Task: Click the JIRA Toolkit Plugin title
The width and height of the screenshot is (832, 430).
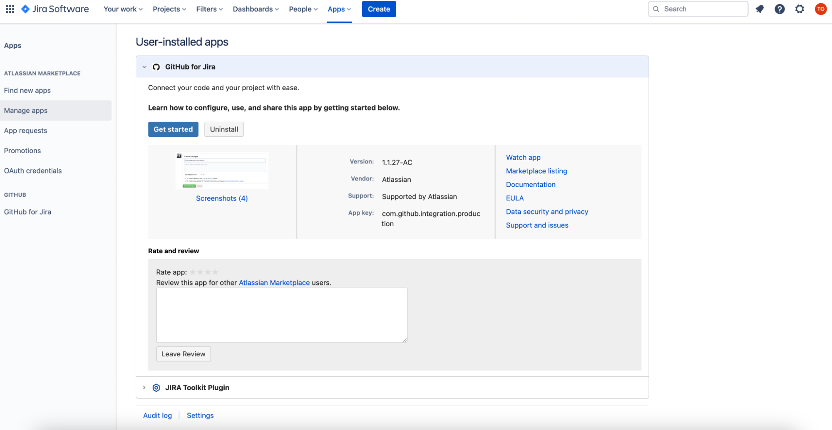Action: coord(197,388)
